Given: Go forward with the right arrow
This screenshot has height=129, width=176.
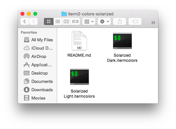Looking at the screenshot, I should [x=33, y=21].
